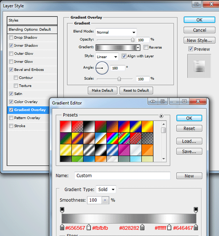This screenshot has height=236, width=219.
Task: Enable the Drop Shadow checkbox
Action: 11,37
